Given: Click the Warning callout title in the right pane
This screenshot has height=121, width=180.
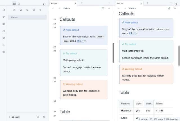Looking at the screenshot, I should [x=133, y=69].
